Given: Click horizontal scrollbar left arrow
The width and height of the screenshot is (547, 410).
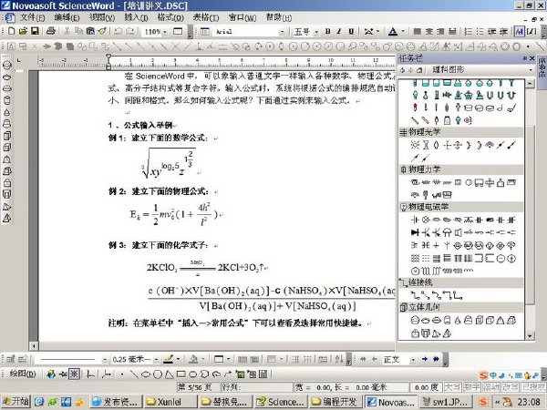Looking at the screenshot, I should click(x=34, y=346).
